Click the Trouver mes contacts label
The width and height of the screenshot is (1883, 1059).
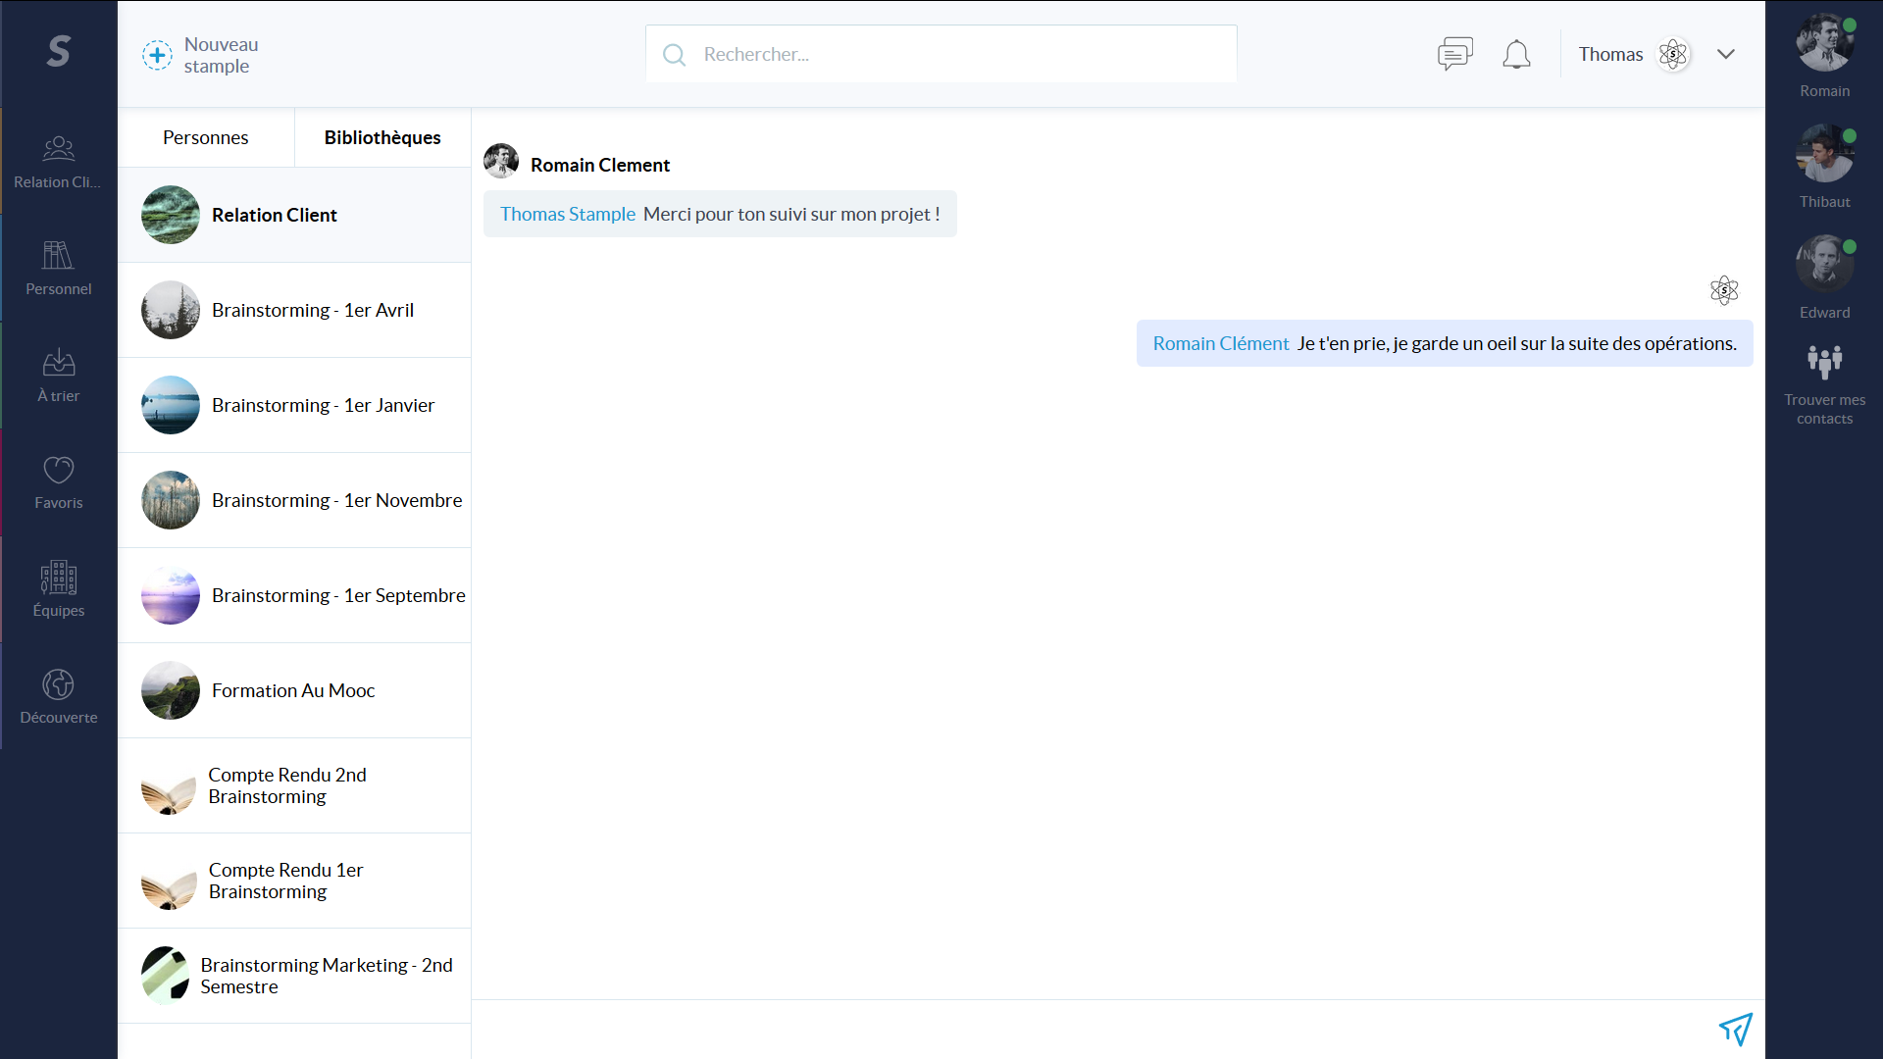click(x=1825, y=409)
